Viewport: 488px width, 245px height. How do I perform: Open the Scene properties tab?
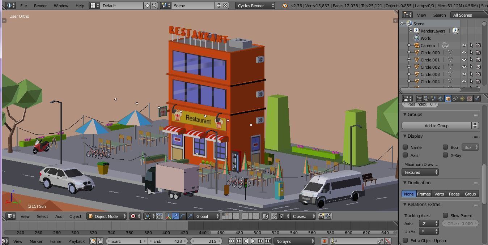[433, 99]
